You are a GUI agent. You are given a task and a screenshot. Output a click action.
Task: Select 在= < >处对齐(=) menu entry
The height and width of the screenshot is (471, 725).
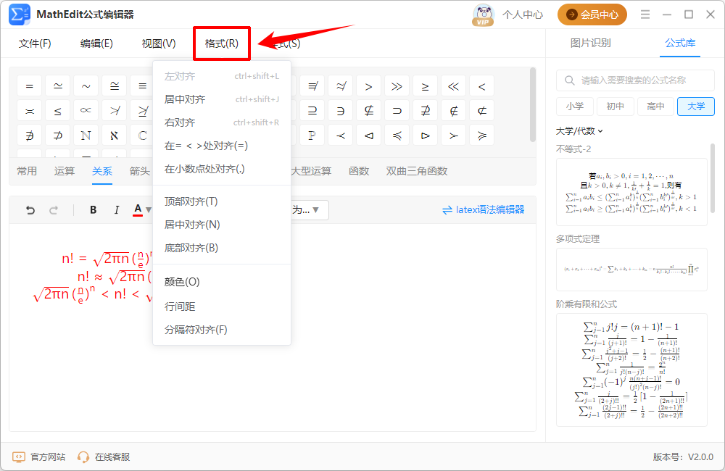[222, 146]
